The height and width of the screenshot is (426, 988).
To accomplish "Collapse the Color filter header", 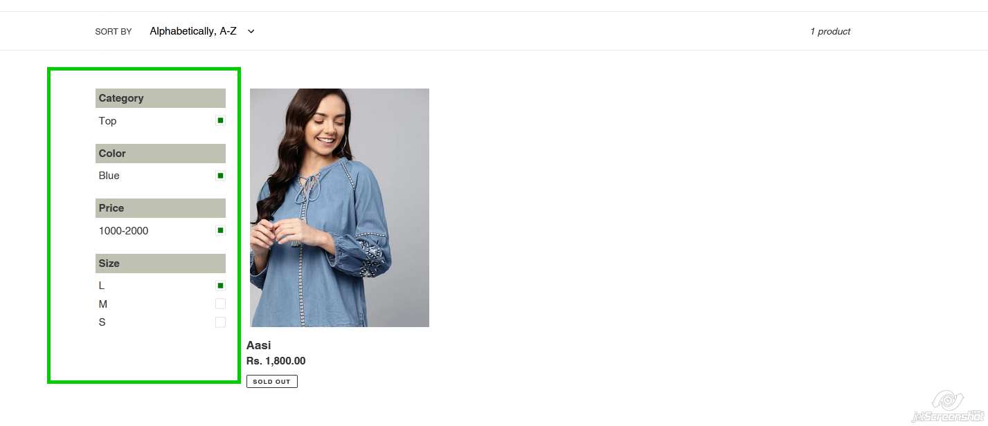I will click(x=161, y=154).
